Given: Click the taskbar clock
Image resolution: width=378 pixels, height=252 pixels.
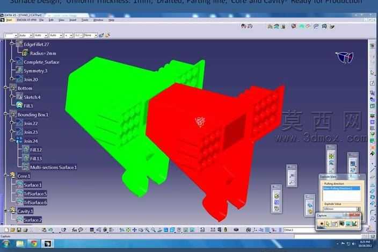Looking at the screenshot, I should click(x=365, y=244).
